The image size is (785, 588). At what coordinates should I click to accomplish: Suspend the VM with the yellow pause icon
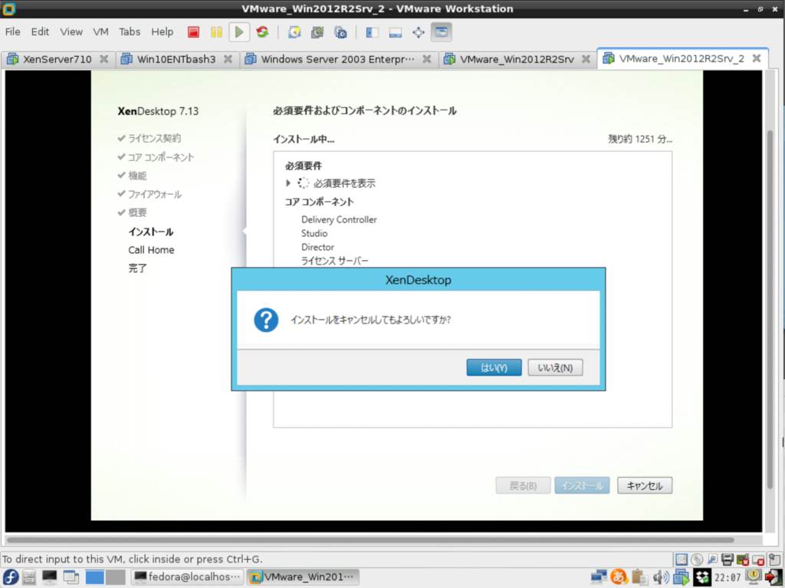pos(216,32)
